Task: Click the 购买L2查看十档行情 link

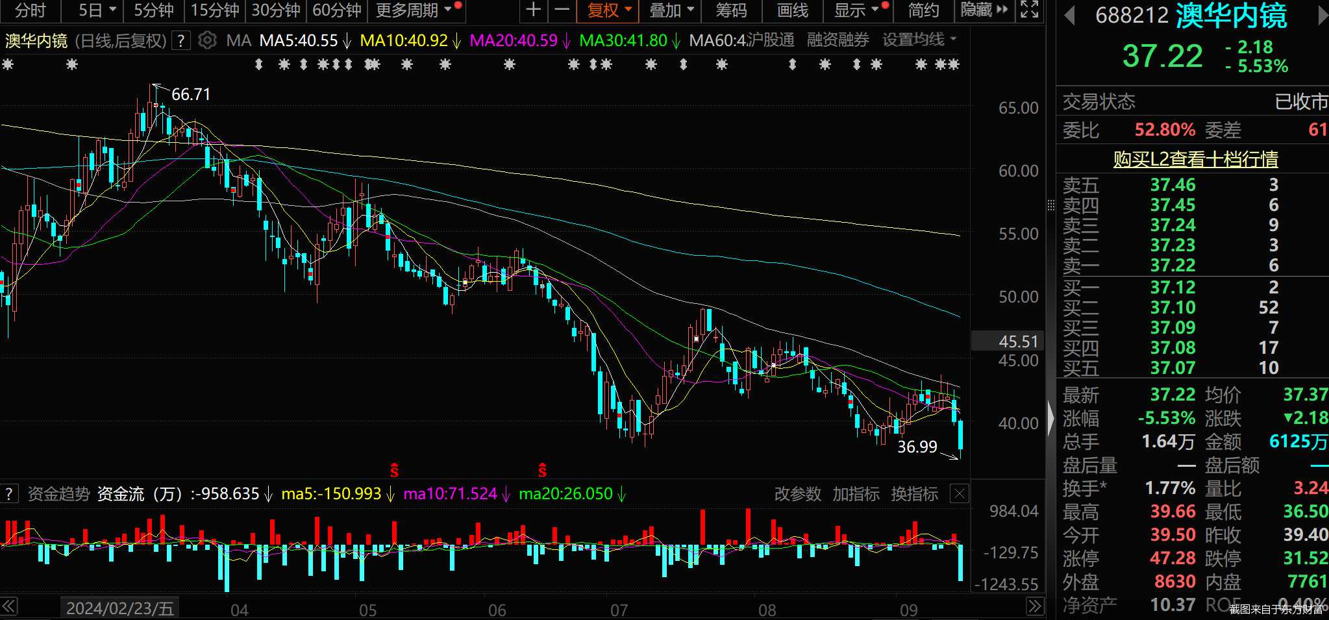Action: tap(1195, 159)
